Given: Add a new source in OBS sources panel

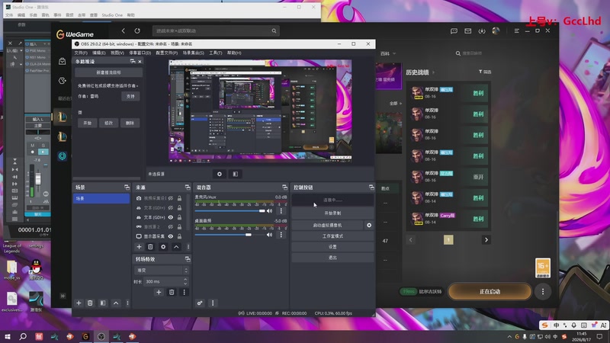Looking at the screenshot, I should (139, 247).
